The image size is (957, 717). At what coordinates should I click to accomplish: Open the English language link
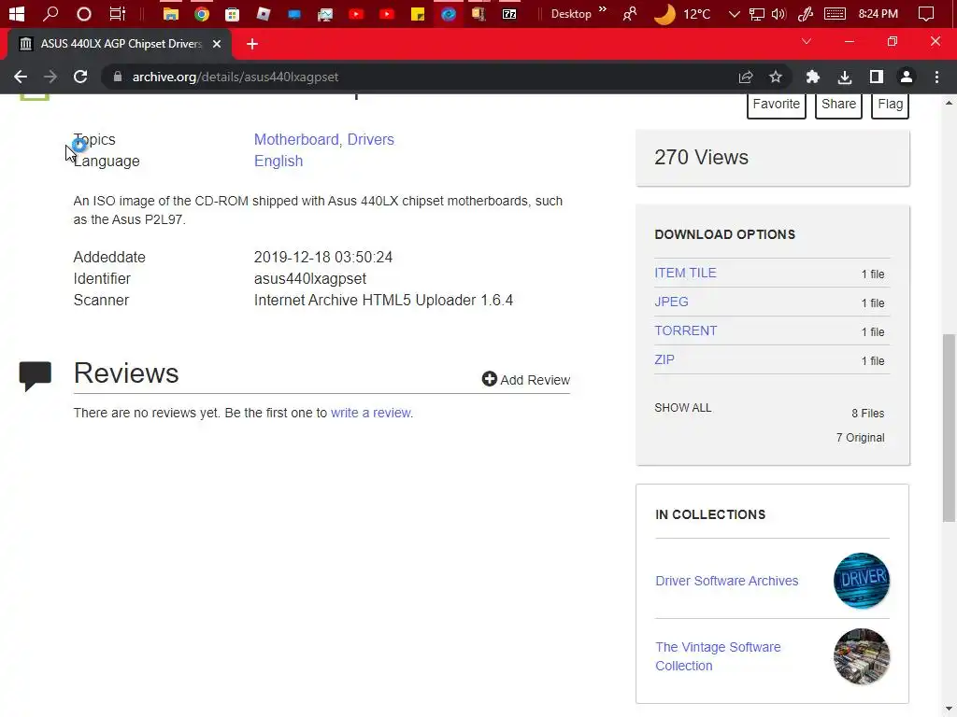click(279, 161)
